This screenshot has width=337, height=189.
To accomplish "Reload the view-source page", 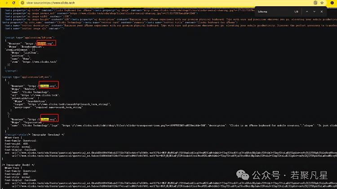I will click(14, 3).
